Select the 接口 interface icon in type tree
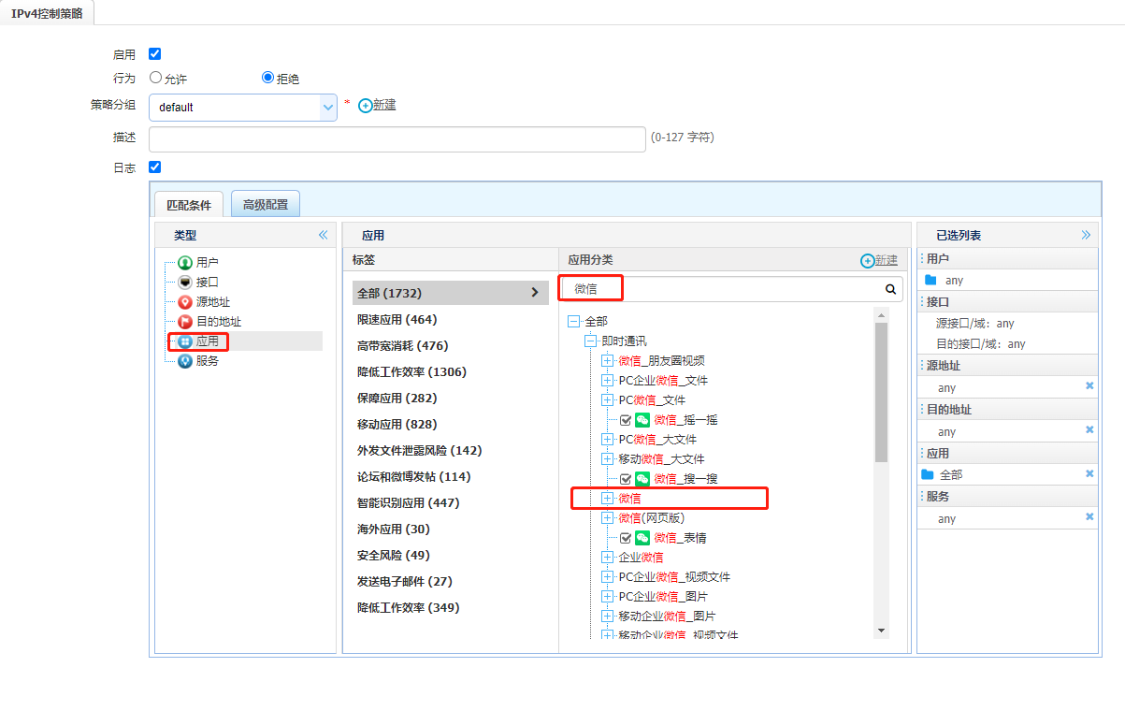Screen dimensions: 1125x711 pyautogui.click(x=185, y=283)
